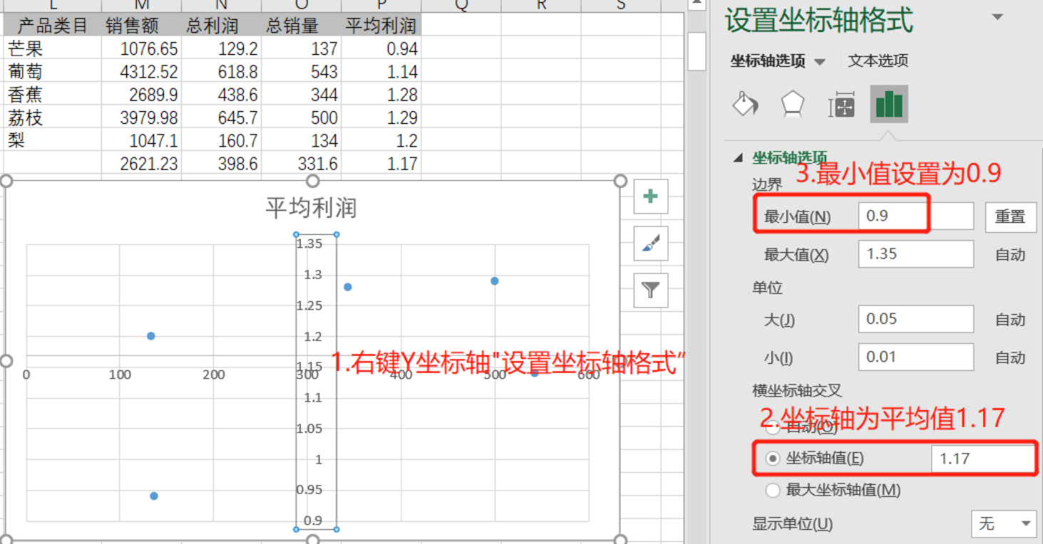Click the axis value field 1.17
Screen dimensions: 1043x544
pyautogui.click(x=983, y=459)
